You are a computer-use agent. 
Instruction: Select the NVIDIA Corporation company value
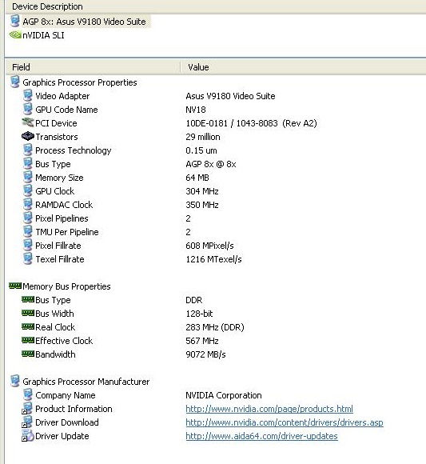pyautogui.click(x=224, y=395)
